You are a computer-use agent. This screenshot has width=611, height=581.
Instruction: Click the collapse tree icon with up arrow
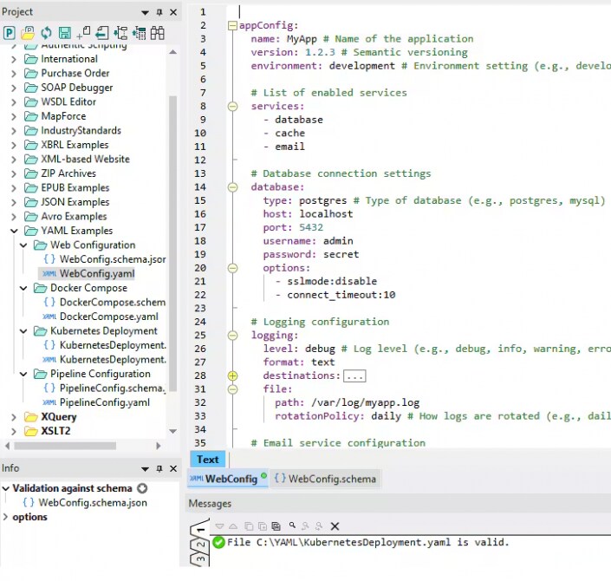140,33
